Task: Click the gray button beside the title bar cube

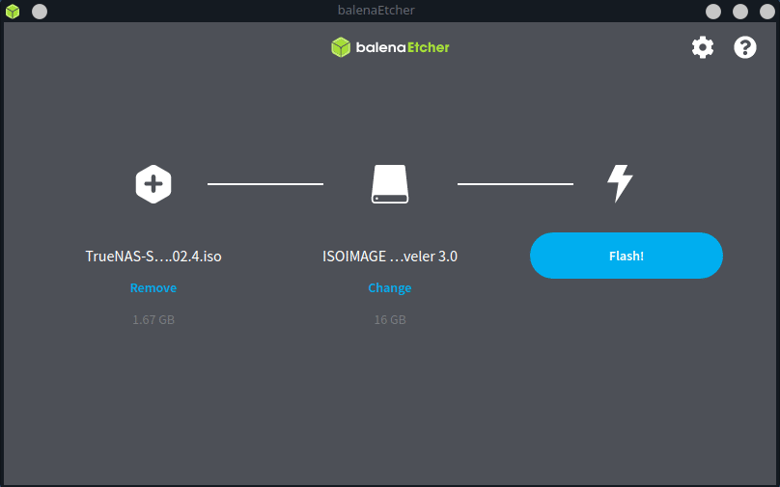Action: click(40, 12)
